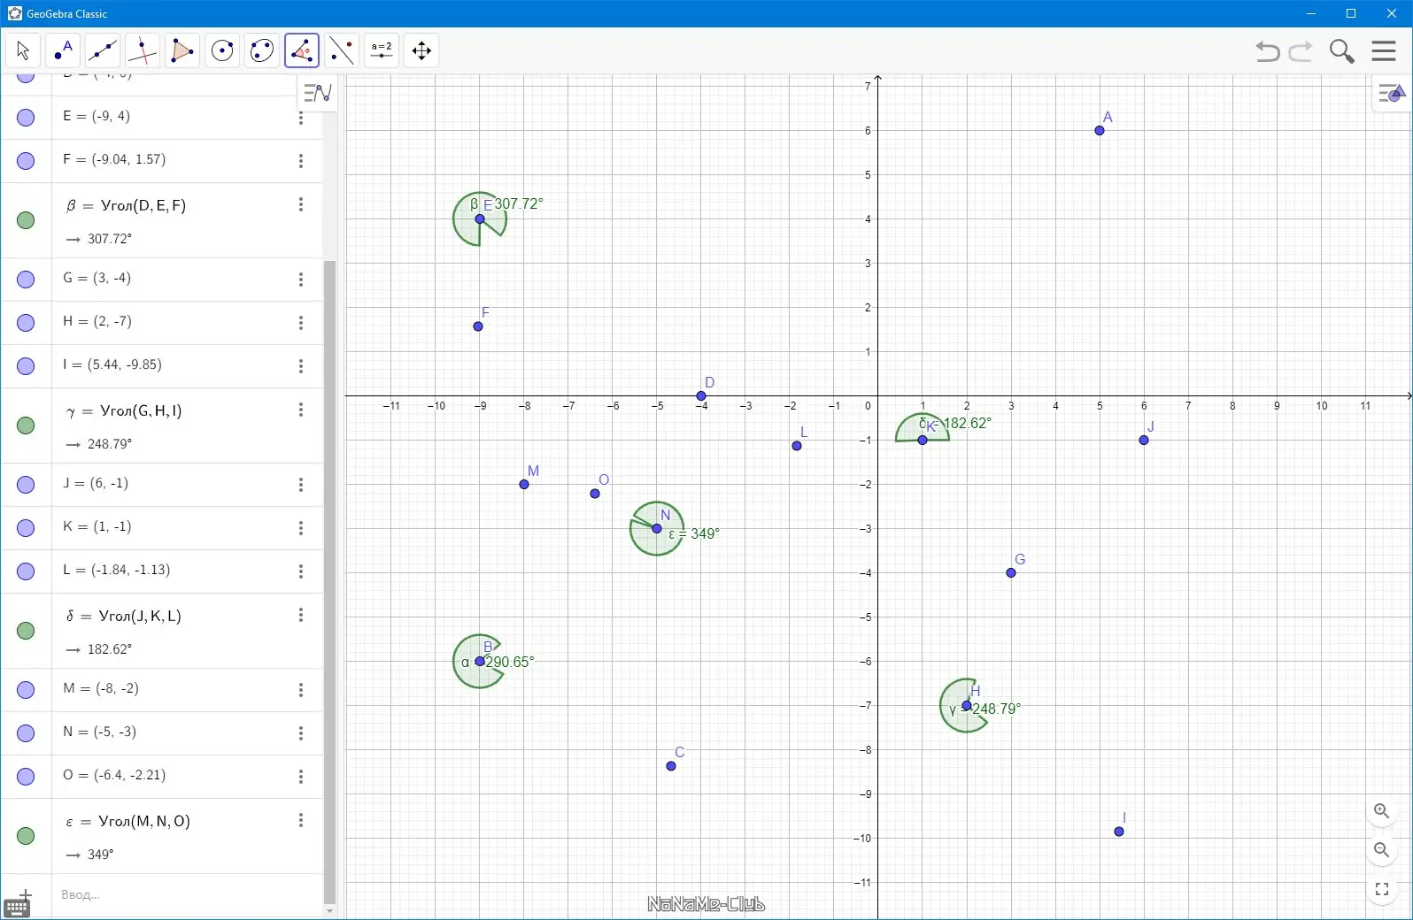Select the Move arrow tool

(23, 50)
